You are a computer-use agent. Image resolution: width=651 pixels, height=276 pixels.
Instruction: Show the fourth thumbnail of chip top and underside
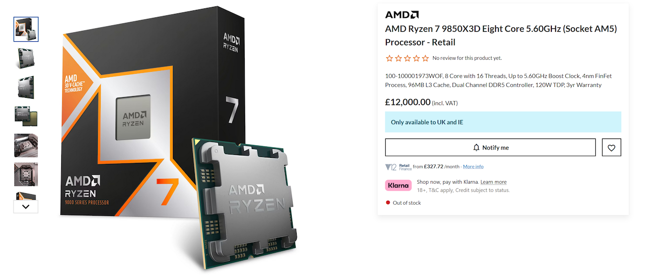[26, 116]
